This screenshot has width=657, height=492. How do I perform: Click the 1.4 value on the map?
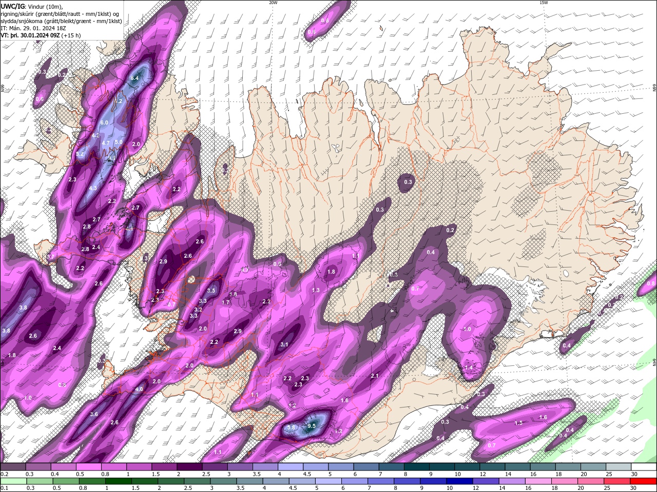[469, 368]
